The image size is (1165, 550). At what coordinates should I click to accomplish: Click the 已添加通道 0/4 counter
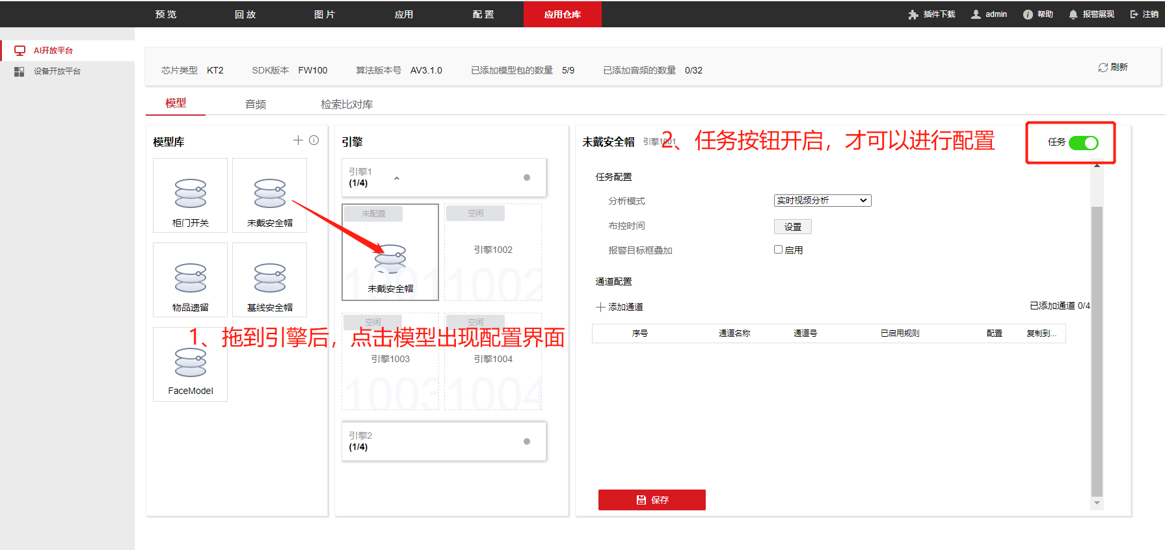(1060, 306)
